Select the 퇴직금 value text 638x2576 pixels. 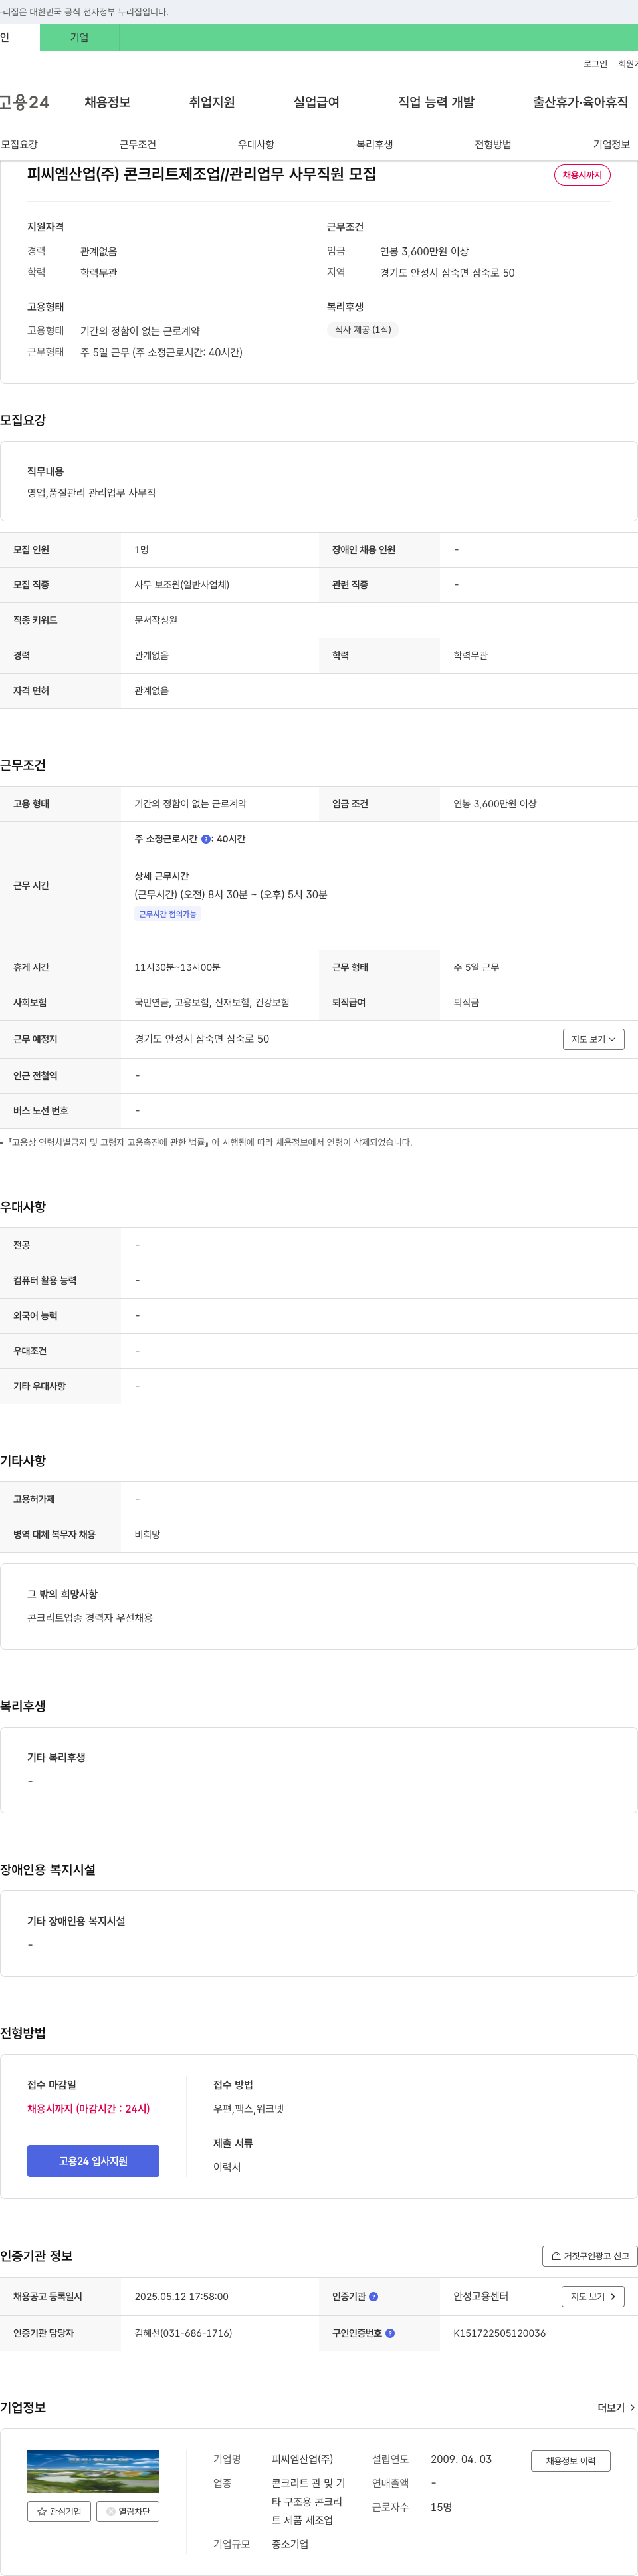click(466, 1002)
